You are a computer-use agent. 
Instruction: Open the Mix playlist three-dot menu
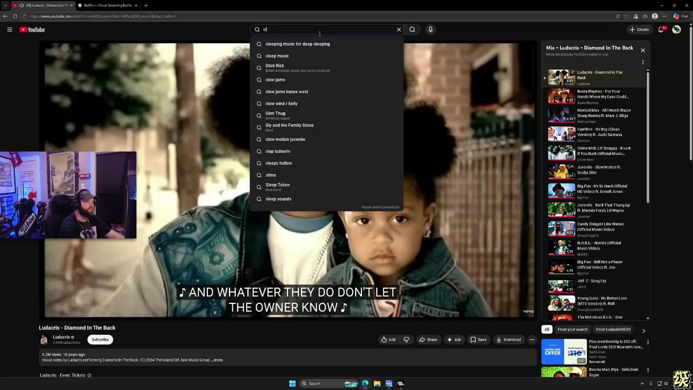643,62
